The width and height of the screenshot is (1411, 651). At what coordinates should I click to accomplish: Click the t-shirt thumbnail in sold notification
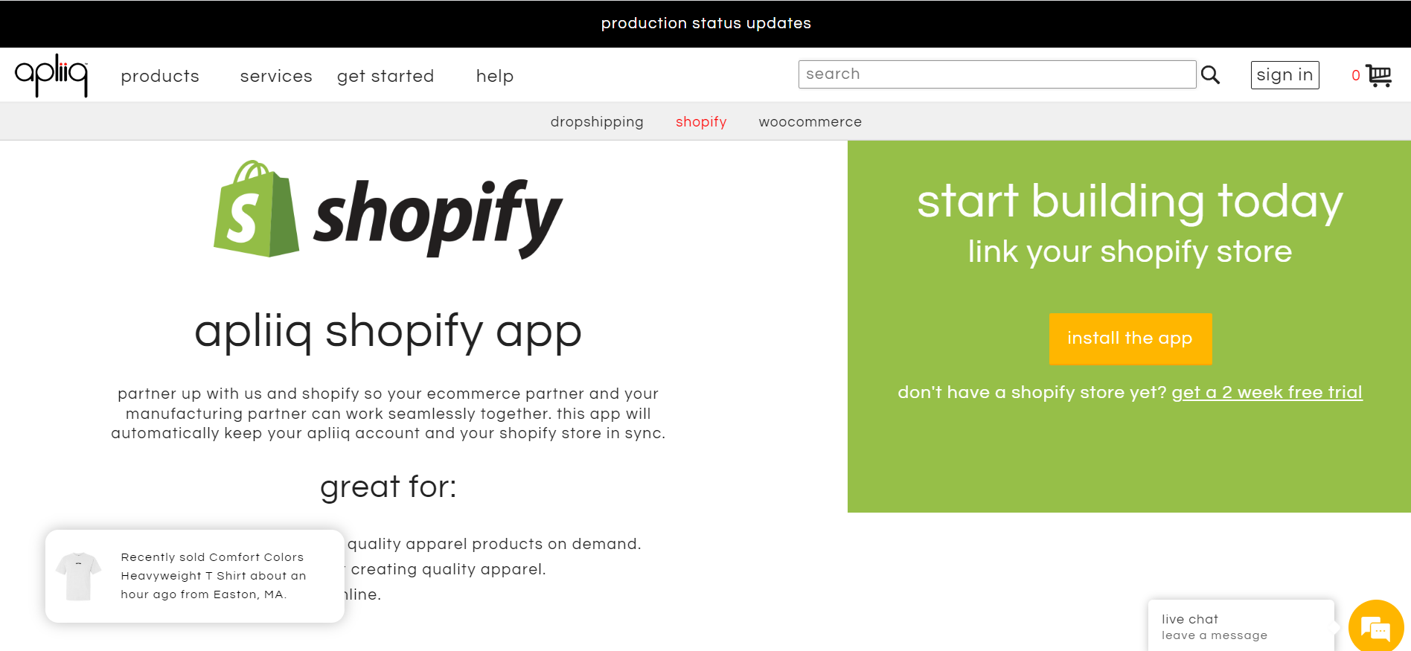(79, 576)
